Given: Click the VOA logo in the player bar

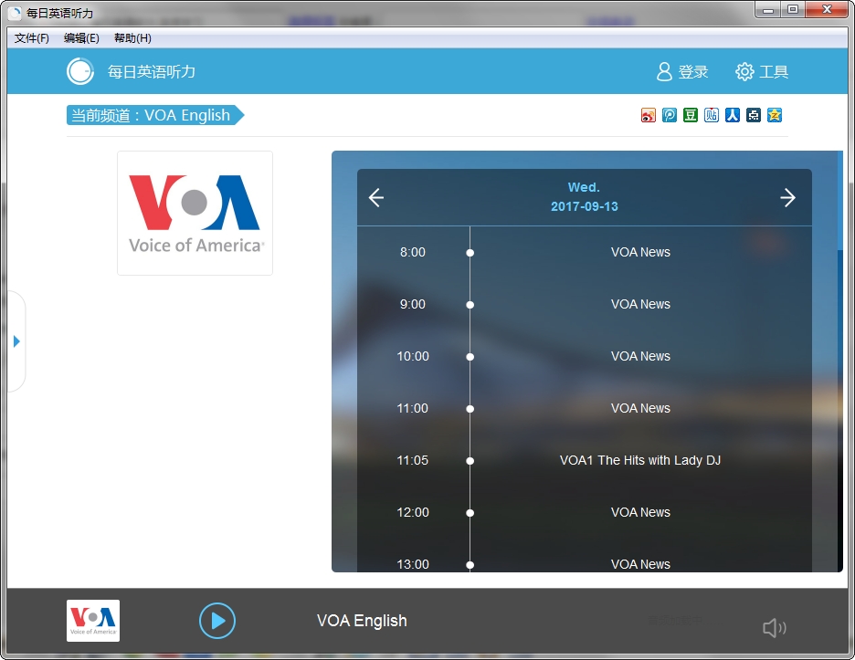Looking at the screenshot, I should (x=92, y=621).
